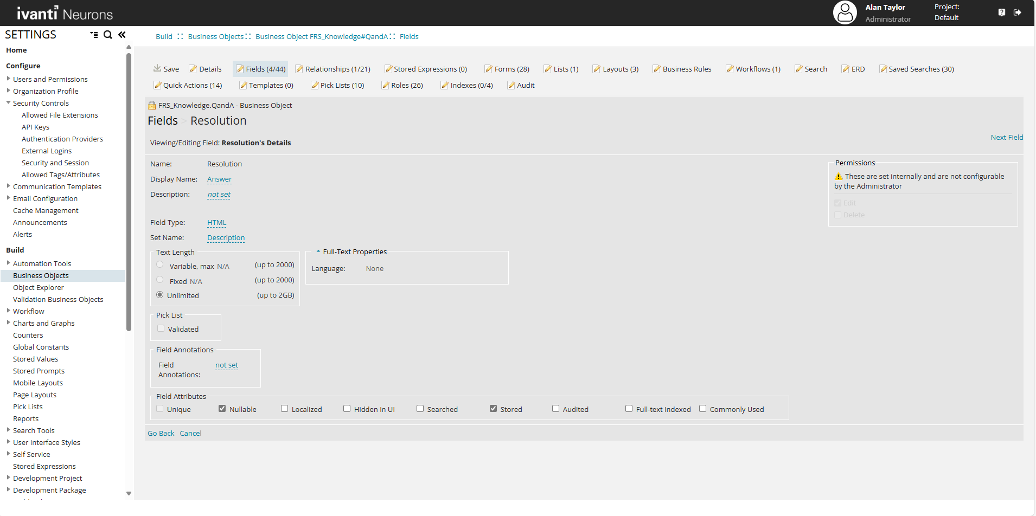The height and width of the screenshot is (516, 1036).
Task: Check the Audited field attribute
Action: click(555, 409)
